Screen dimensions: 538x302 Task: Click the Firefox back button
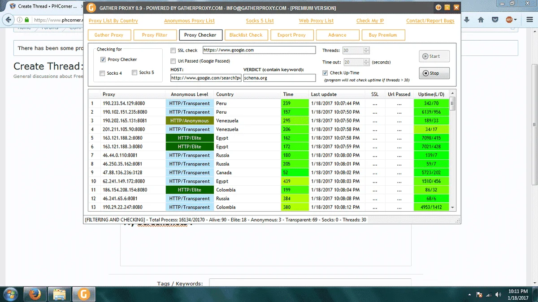point(8,20)
